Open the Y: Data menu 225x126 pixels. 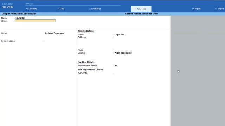pos(61,9)
